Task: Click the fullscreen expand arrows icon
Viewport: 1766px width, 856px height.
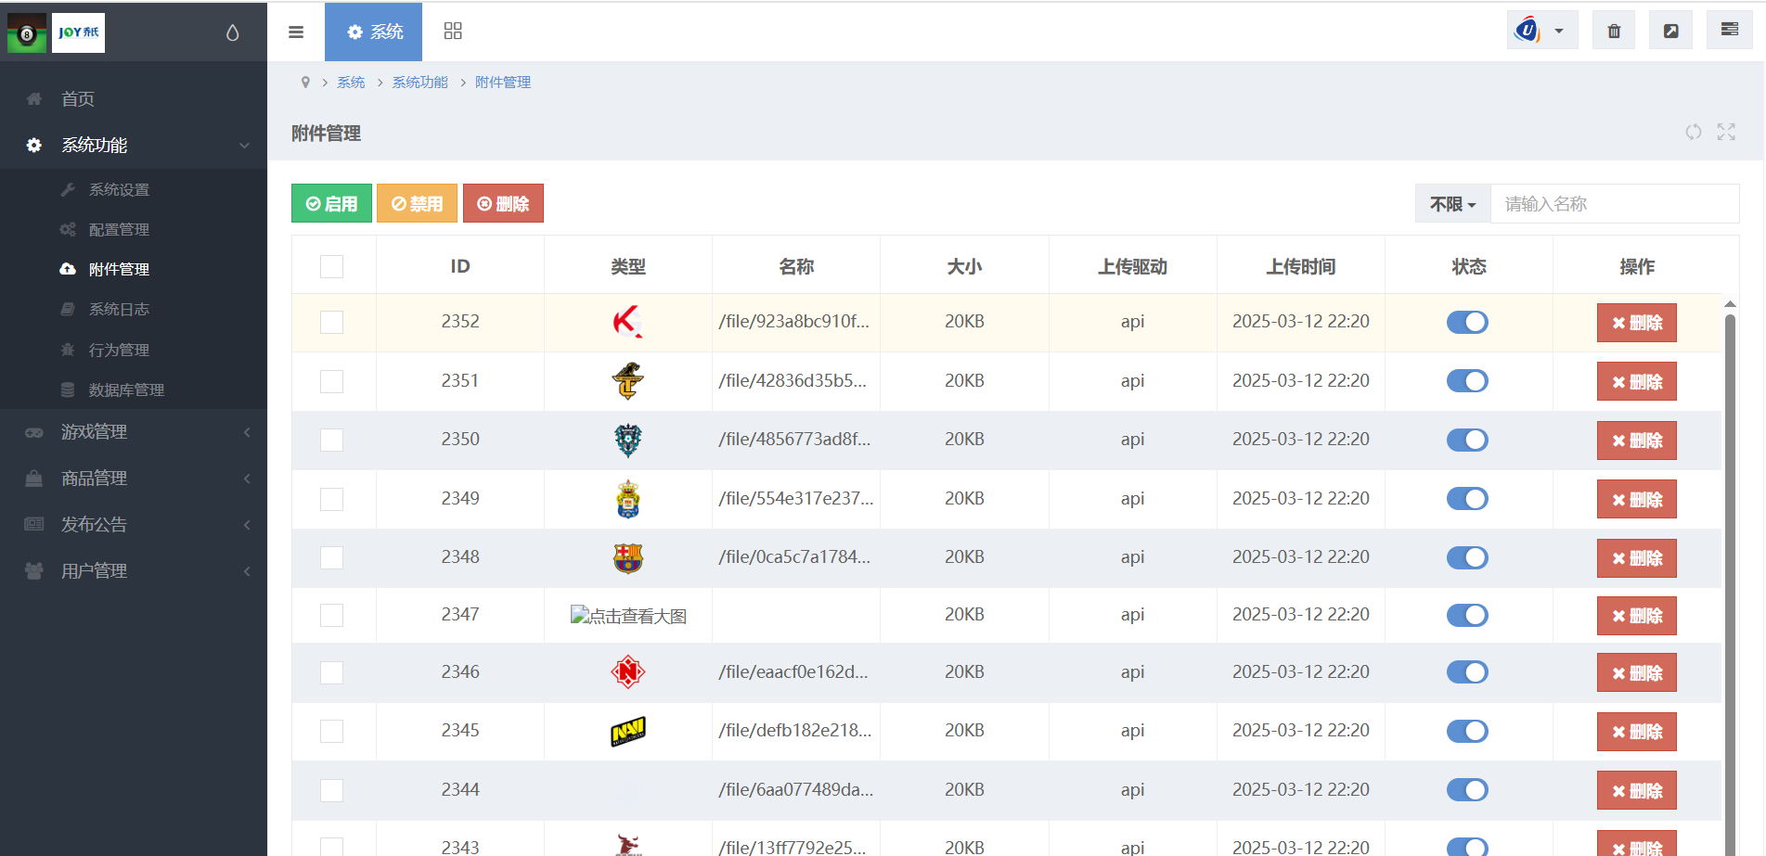Action: 1726,133
